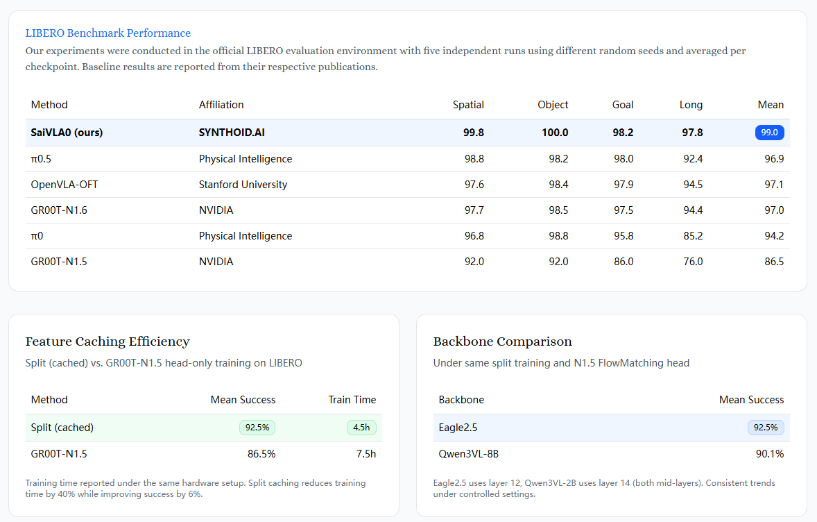Viewport: 817px width, 522px height.
Task: Click the Feature Caching Efficiency heading
Action: tap(108, 342)
